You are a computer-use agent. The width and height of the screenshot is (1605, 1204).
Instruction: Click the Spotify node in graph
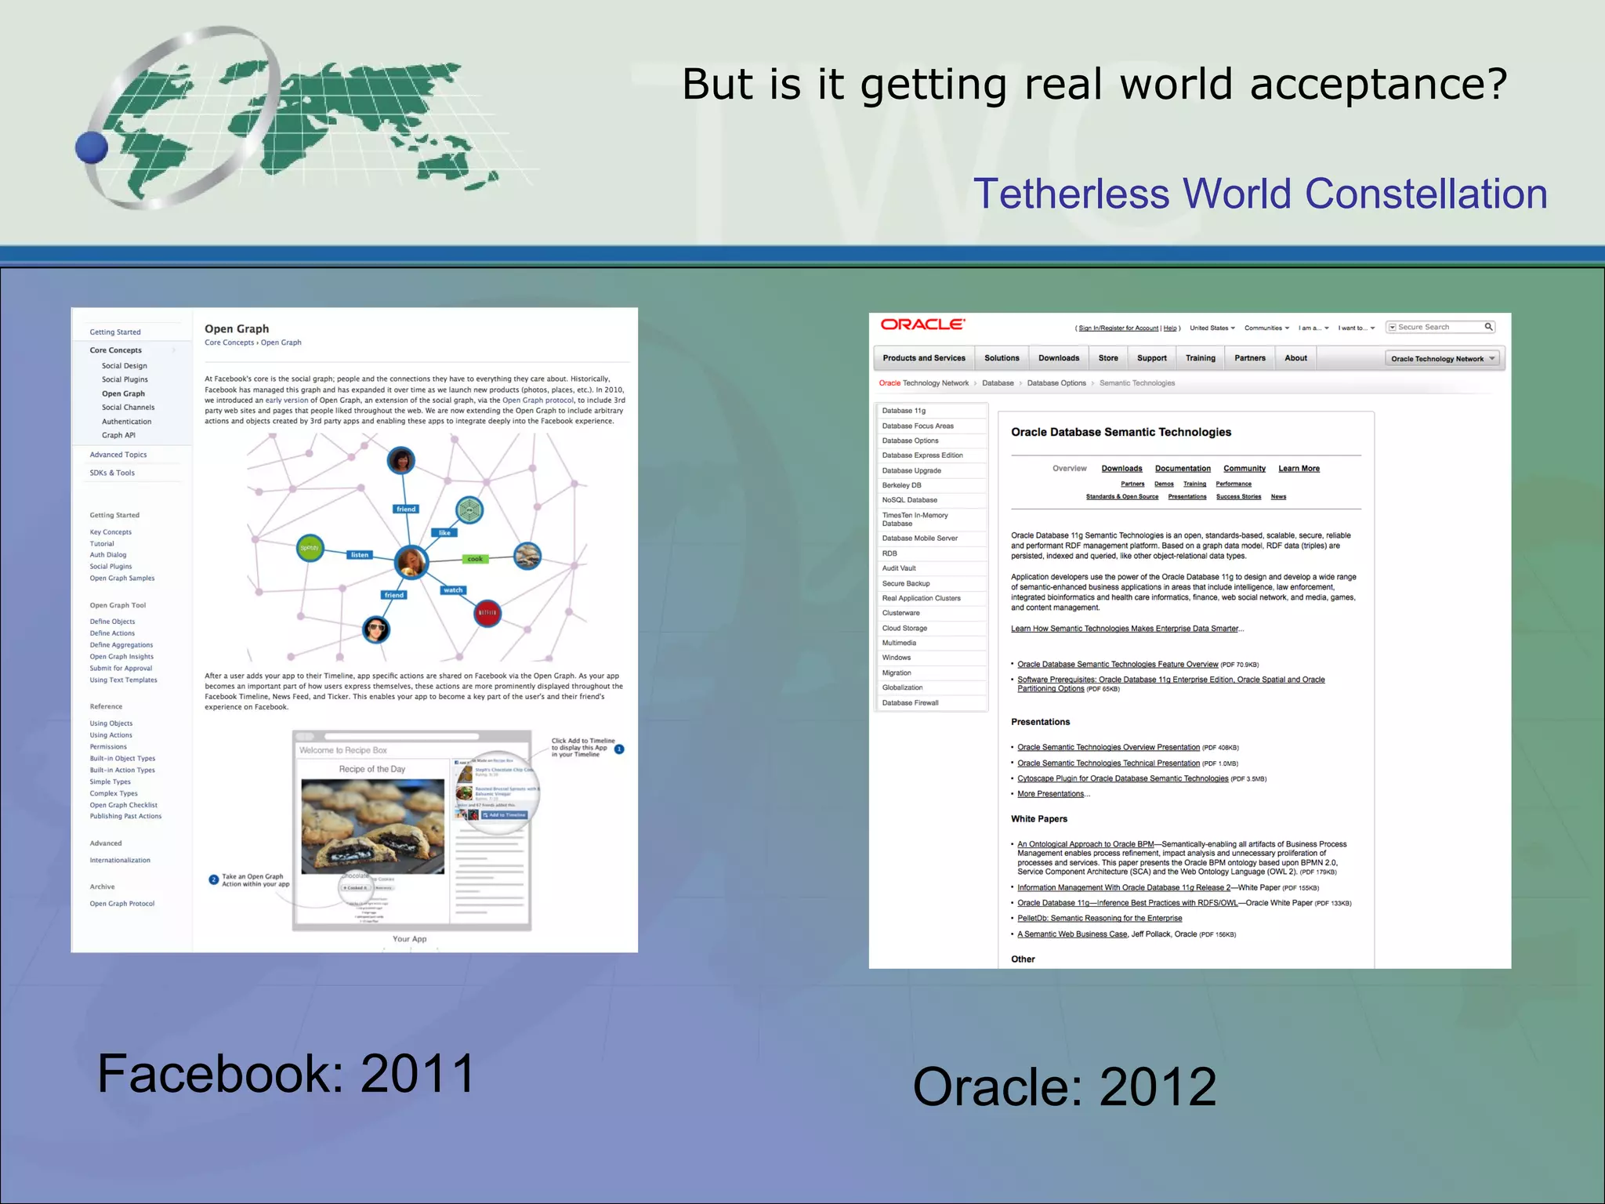pos(310,548)
